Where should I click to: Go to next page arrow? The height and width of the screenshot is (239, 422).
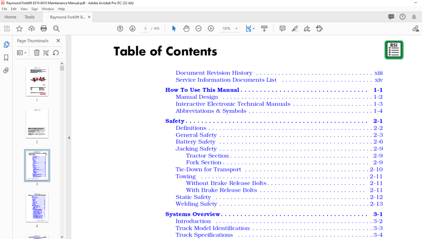[132, 28]
